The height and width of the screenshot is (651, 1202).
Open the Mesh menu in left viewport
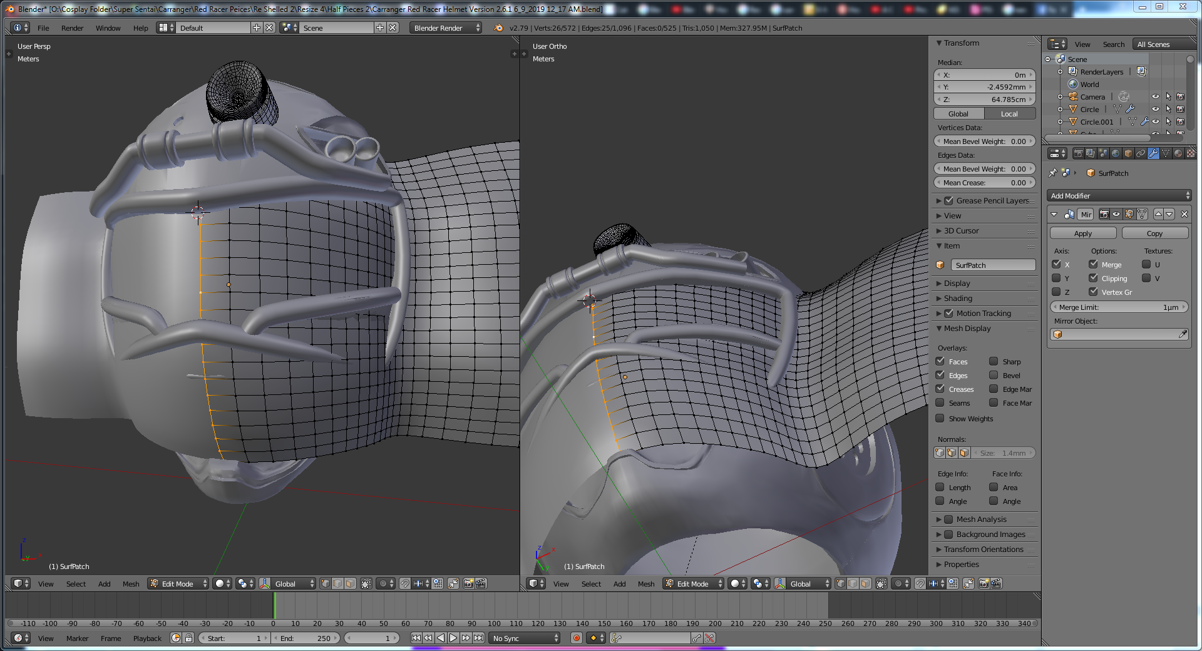point(131,584)
